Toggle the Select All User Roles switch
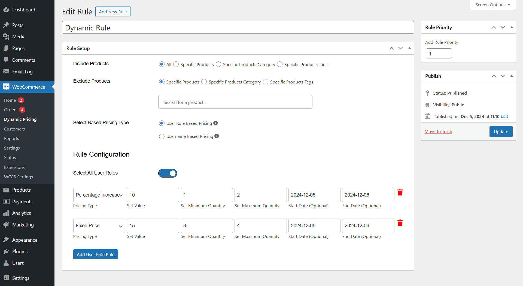Screen dimensions: 523x286 click(168, 173)
